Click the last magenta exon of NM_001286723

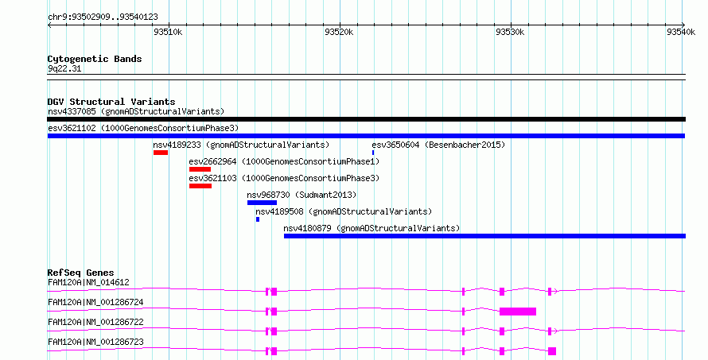[552, 351]
